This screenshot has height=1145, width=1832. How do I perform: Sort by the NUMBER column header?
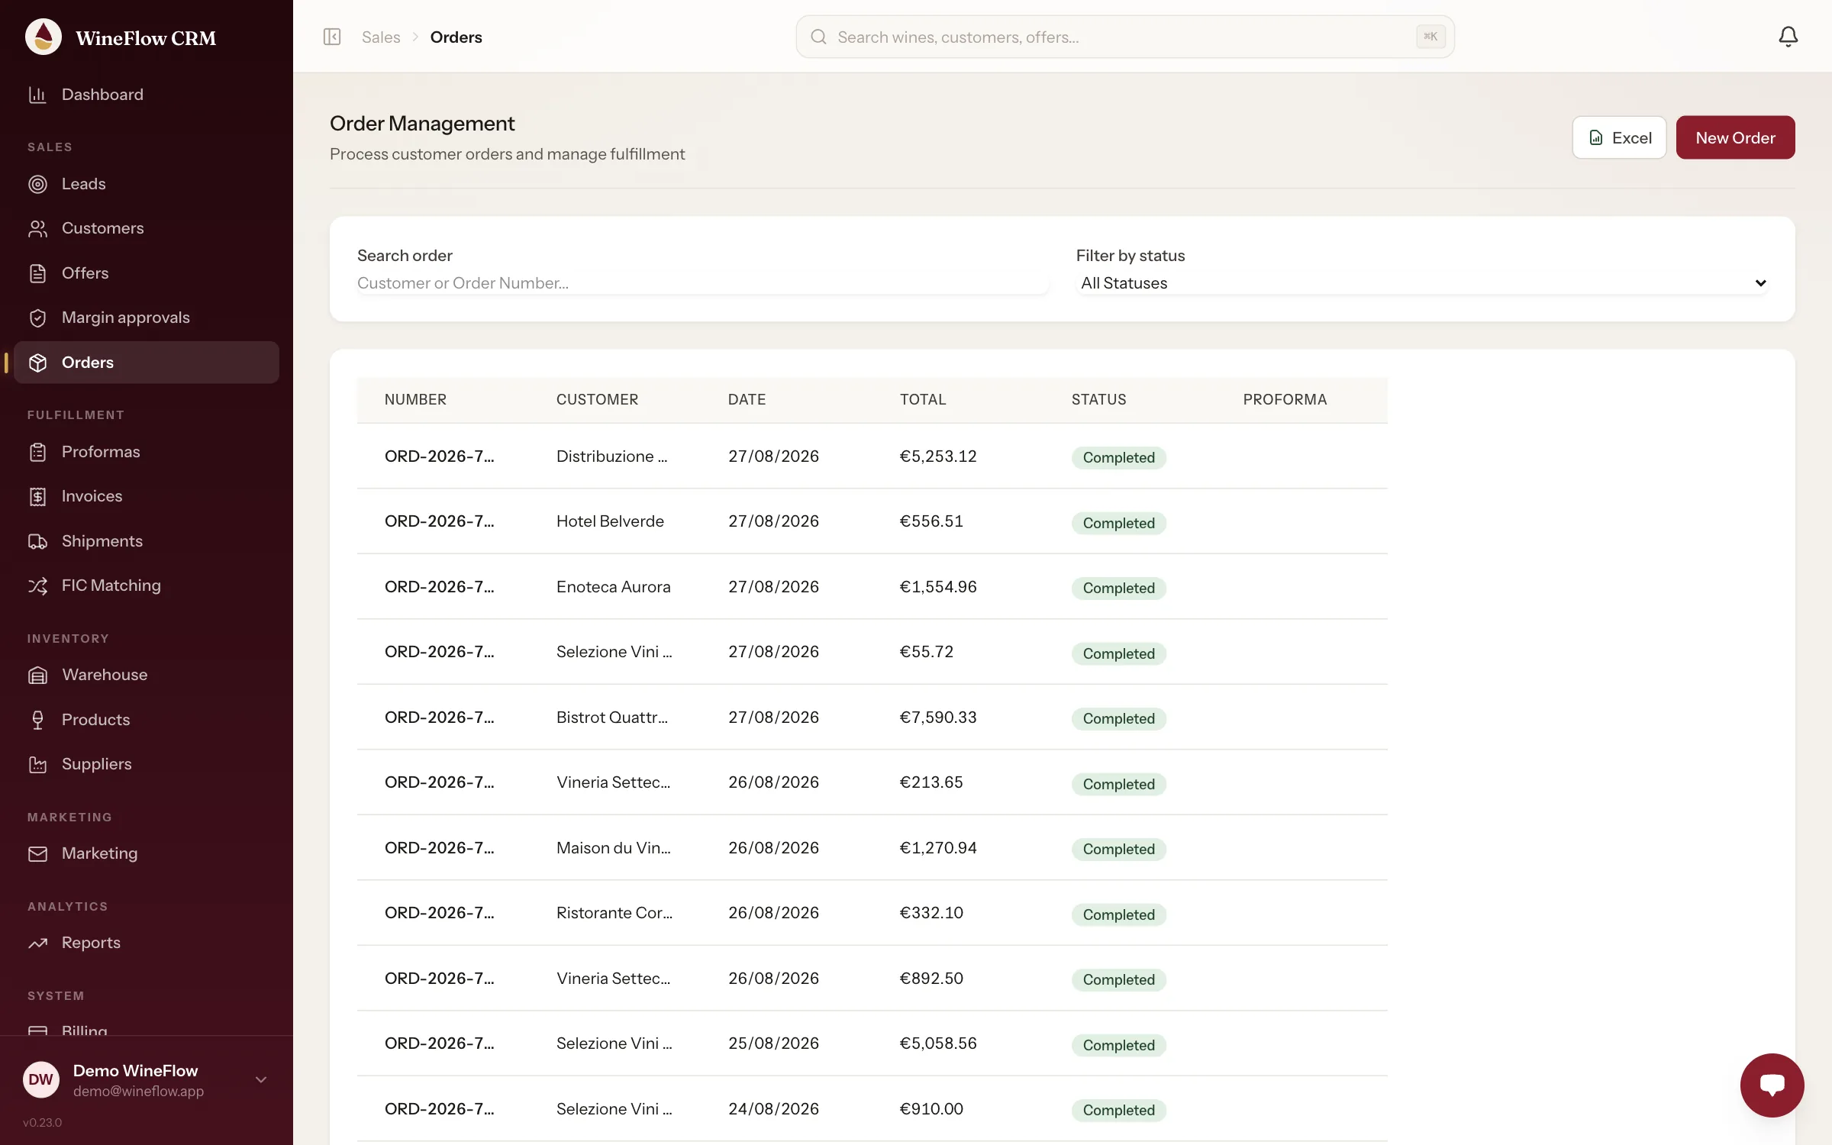pyautogui.click(x=415, y=399)
